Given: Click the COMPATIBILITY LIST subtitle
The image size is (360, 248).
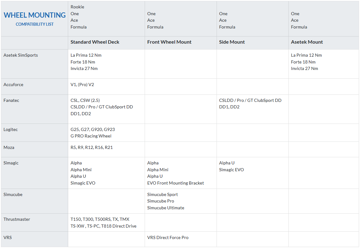Looking at the screenshot, I should coord(35,24).
